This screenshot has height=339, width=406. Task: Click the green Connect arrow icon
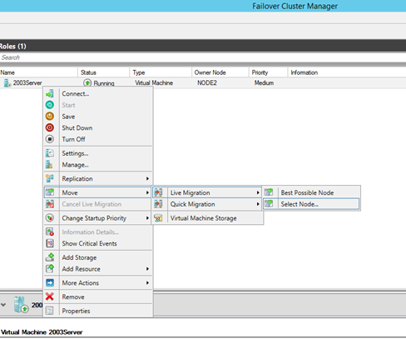pyautogui.click(x=50, y=94)
